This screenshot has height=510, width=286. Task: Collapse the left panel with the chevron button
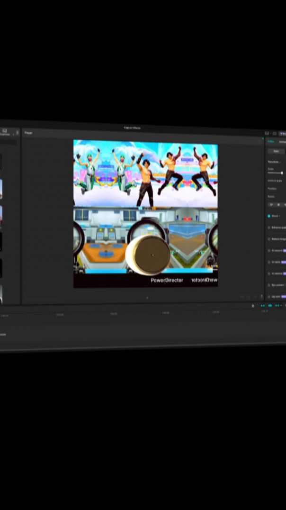tap(18, 133)
